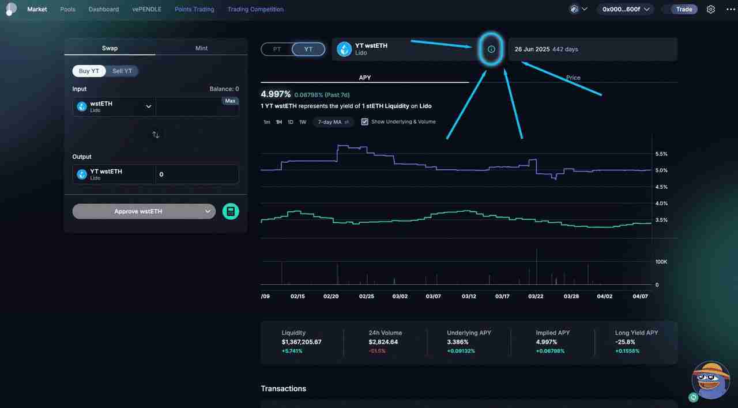Click the Max button in Input
This screenshot has width=738, height=408.
[x=230, y=100]
